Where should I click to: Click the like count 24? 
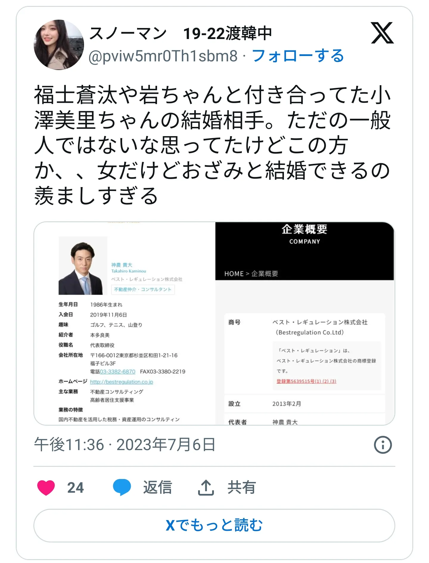coord(75,488)
